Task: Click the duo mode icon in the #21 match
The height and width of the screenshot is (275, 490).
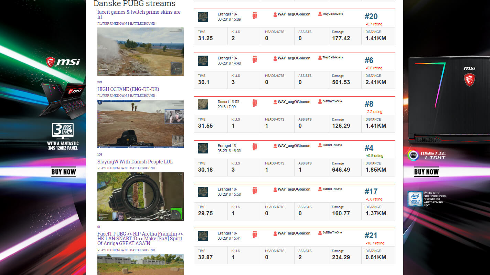Action: (255, 234)
